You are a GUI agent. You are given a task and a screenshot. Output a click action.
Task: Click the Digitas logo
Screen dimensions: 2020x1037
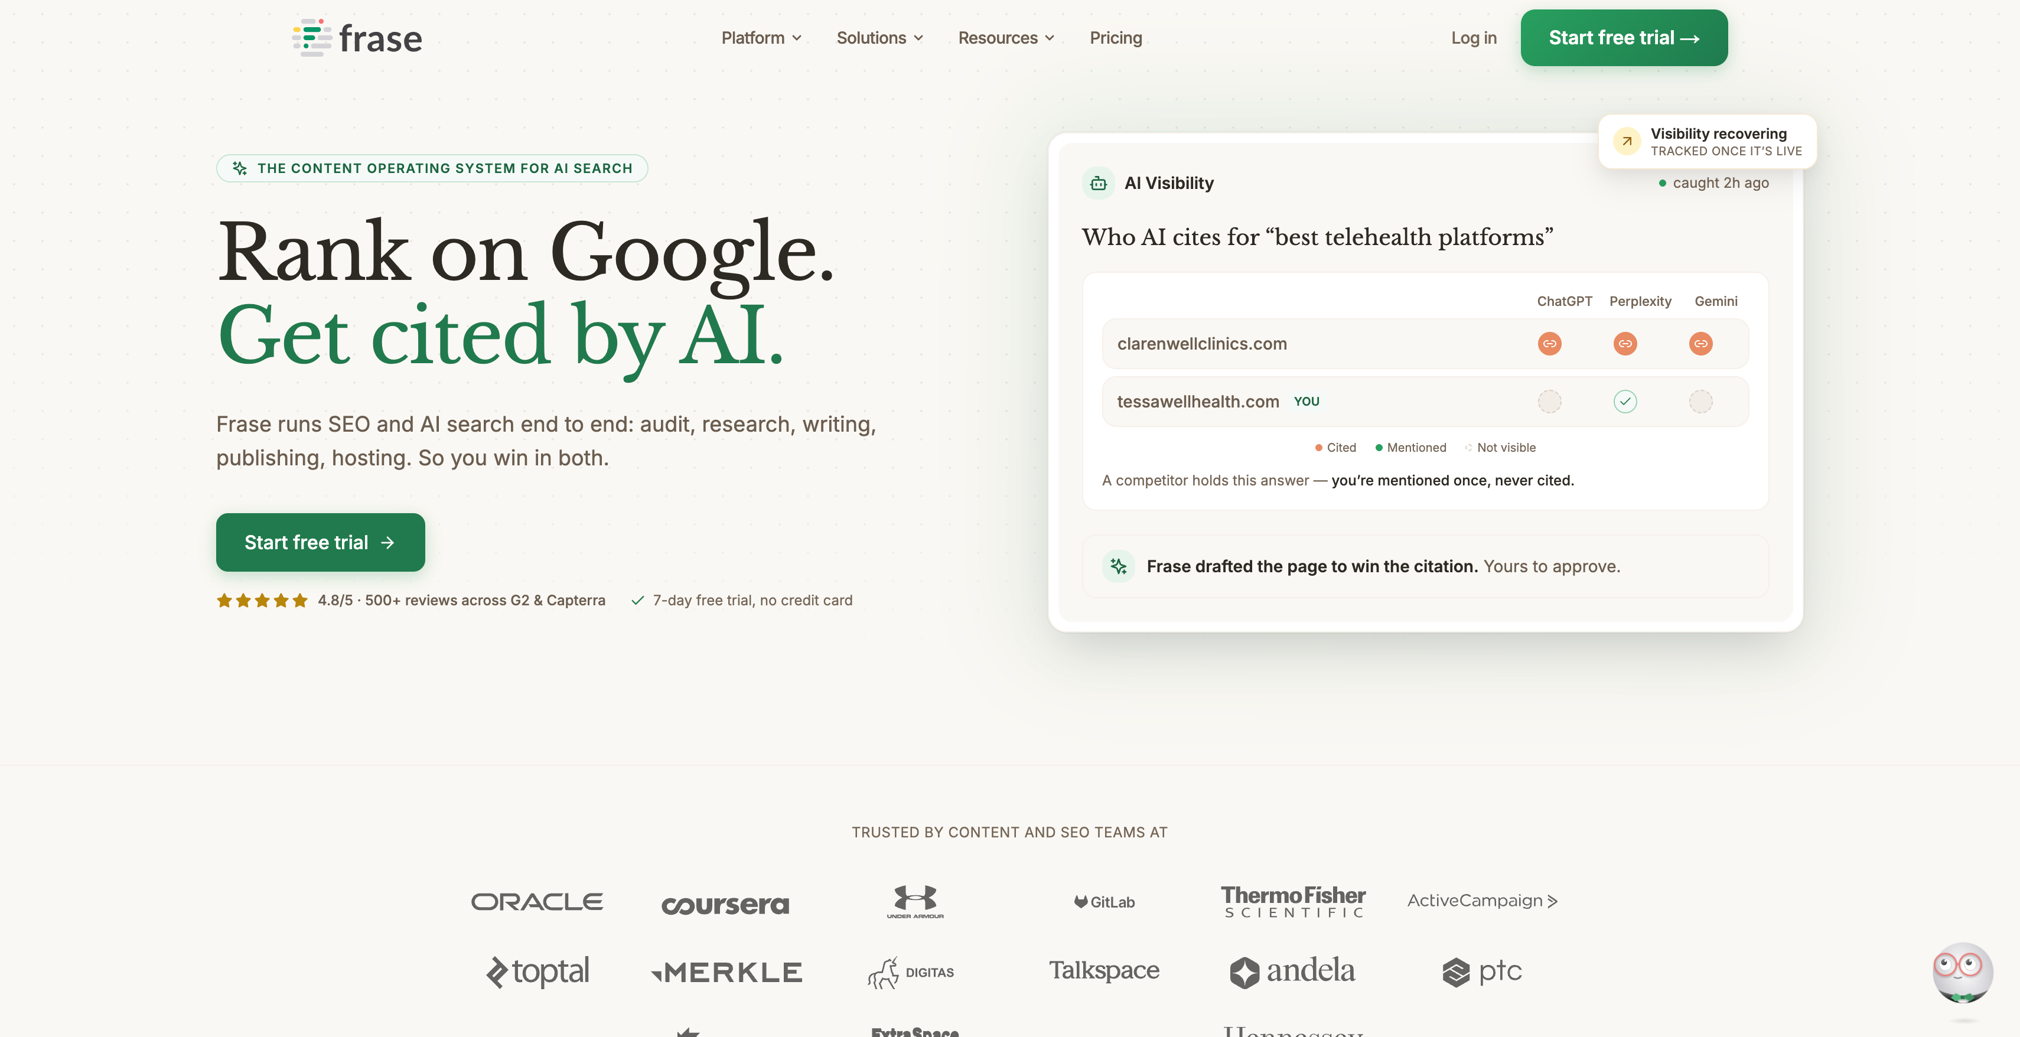[911, 973]
